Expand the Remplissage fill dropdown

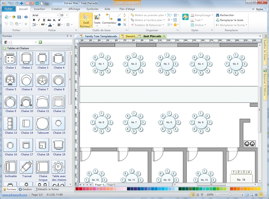(x=211, y=15)
